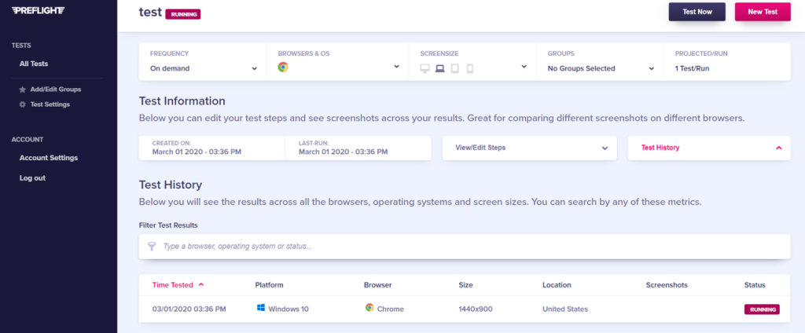The image size is (805, 333).
Task: Open the Frequency dropdown
Action: [203, 68]
